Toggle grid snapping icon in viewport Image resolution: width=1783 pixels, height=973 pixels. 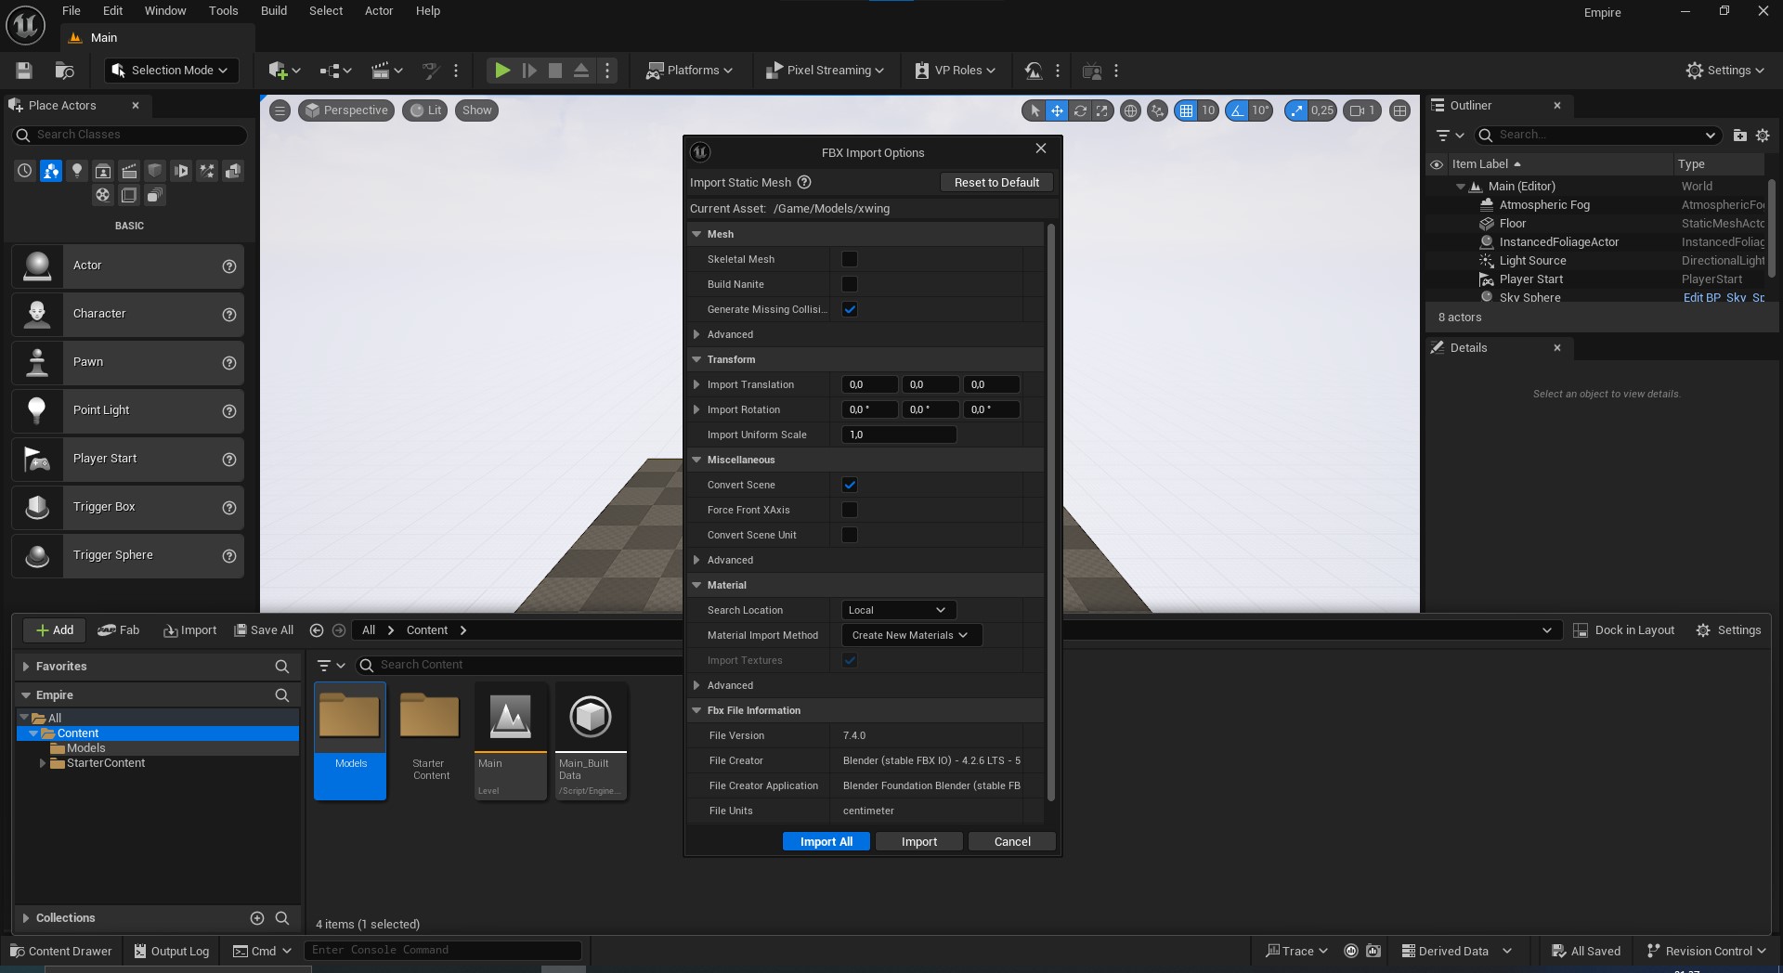1186,110
